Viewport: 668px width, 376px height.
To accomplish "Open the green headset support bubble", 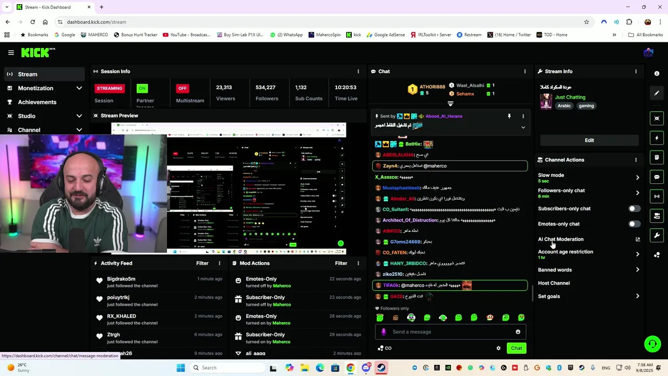I will pyautogui.click(x=652, y=344).
